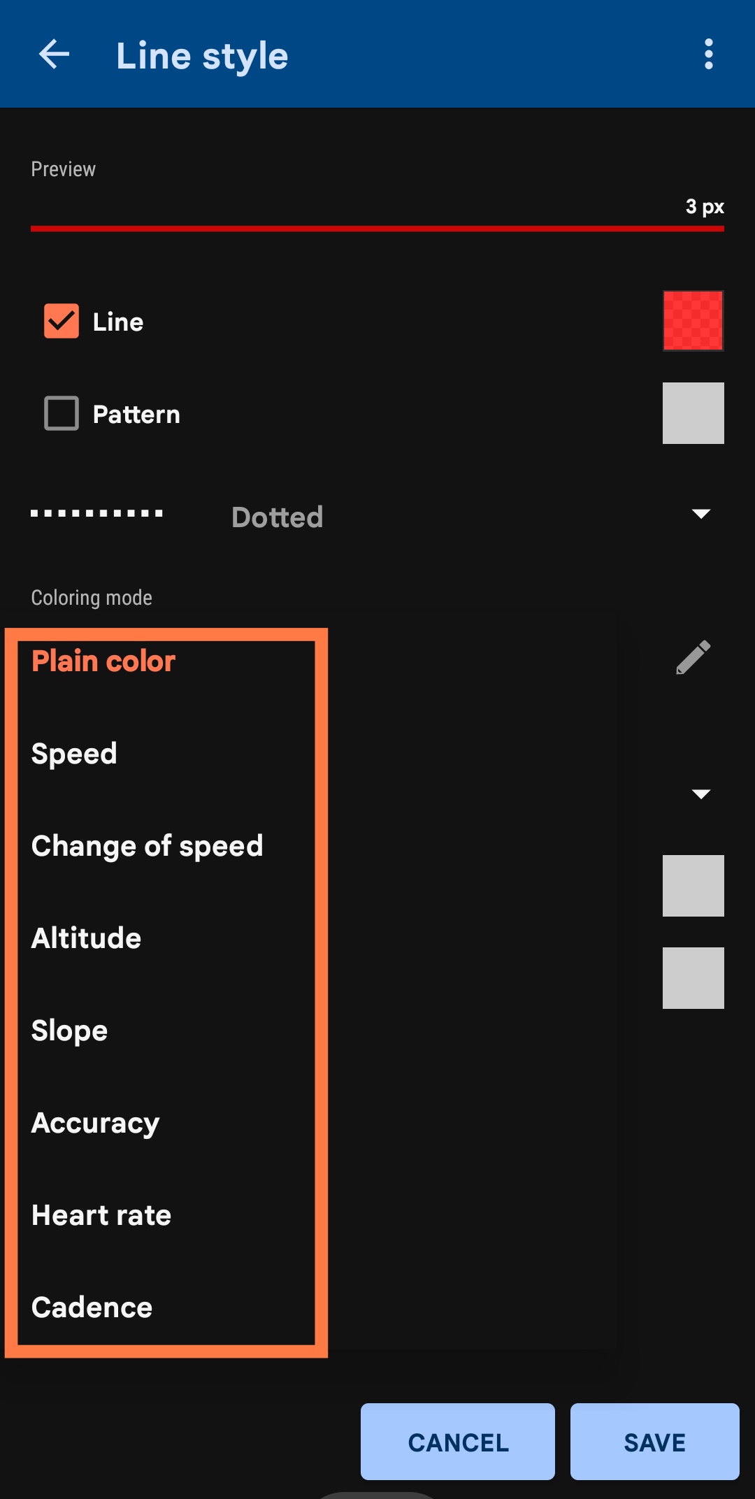Select Cadence coloring mode
The image size is (755, 1499).
(x=92, y=1307)
